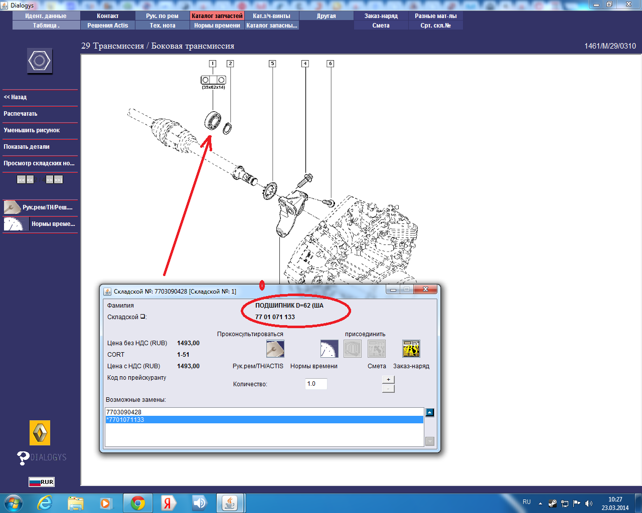Open the Нормы времени tab
This screenshot has width=642, height=513.
pos(217,26)
